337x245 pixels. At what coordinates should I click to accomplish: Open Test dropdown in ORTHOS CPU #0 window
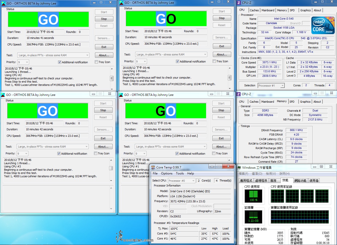pyautogui.click(x=171, y=54)
